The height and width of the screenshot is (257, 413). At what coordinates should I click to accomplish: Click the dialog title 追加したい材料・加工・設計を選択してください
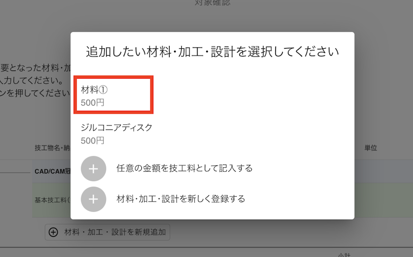[213, 51]
